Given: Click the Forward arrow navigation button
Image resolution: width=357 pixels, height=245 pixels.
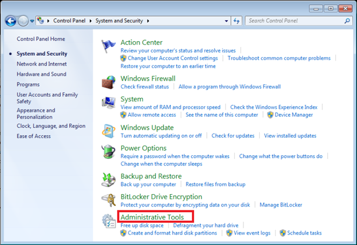Looking at the screenshot, I should click(x=23, y=21).
